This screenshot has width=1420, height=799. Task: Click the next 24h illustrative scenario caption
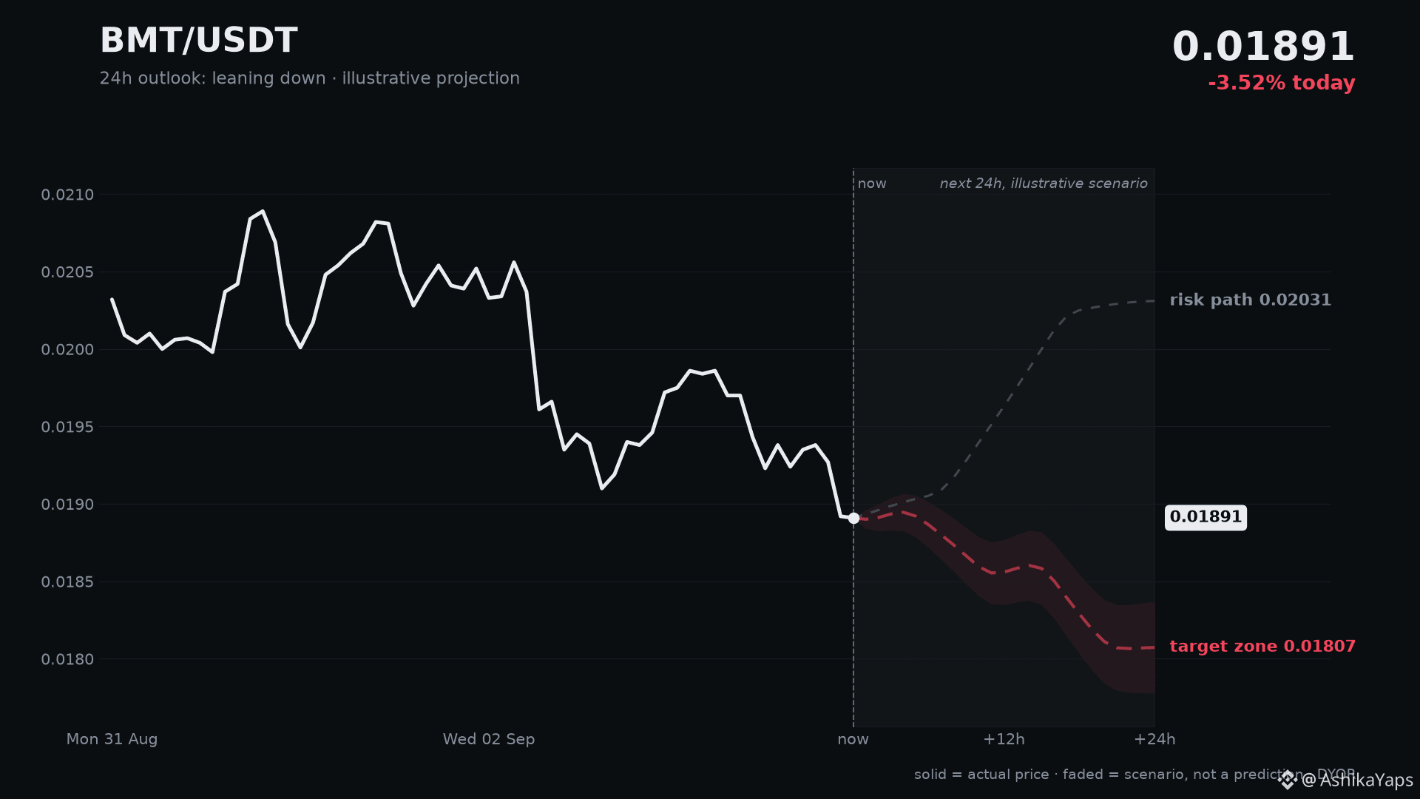pyautogui.click(x=1044, y=183)
